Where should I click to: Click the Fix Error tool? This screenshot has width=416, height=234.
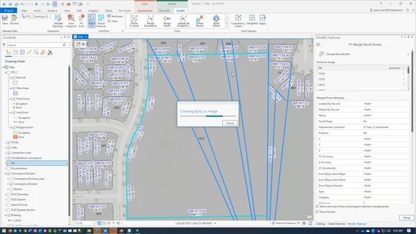81,21
